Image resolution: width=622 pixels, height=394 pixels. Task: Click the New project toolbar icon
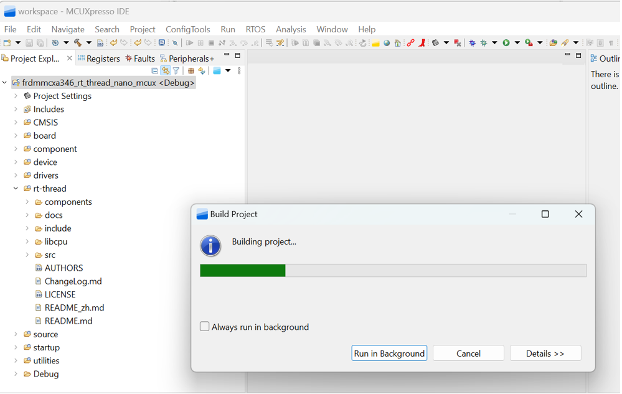7,43
